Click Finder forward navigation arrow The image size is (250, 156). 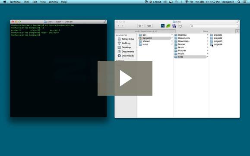click(123, 26)
